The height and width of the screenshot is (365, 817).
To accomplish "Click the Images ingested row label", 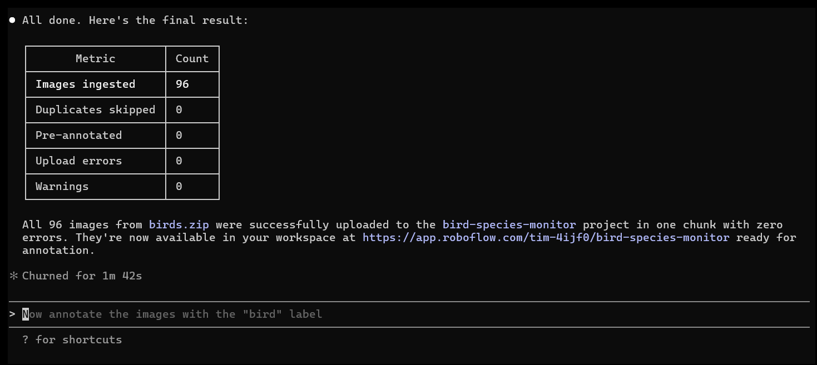I will (x=86, y=84).
